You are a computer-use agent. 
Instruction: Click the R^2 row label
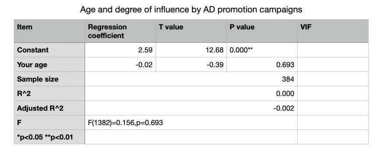tap(50, 94)
